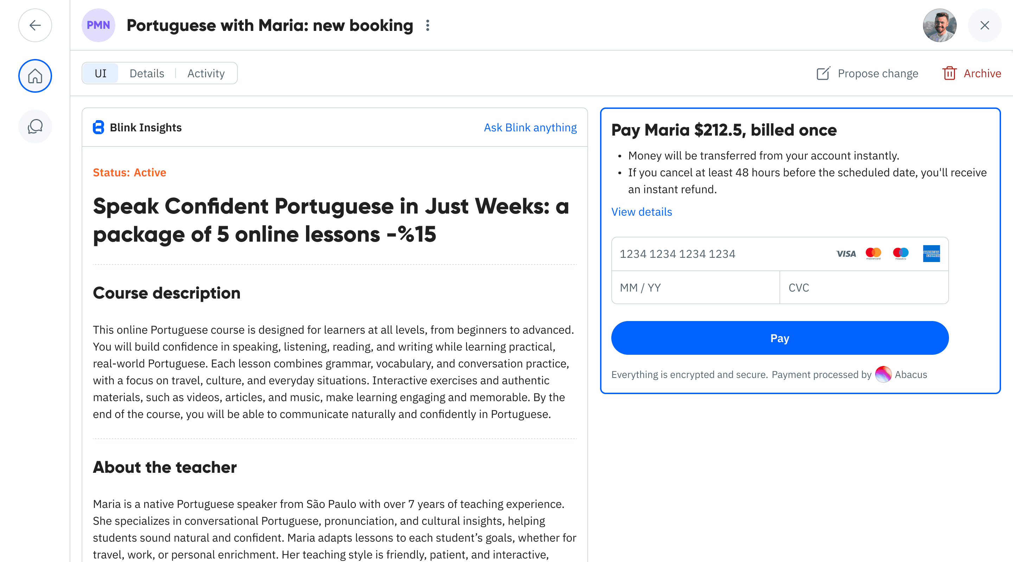Click the Archive trash icon

[950, 73]
